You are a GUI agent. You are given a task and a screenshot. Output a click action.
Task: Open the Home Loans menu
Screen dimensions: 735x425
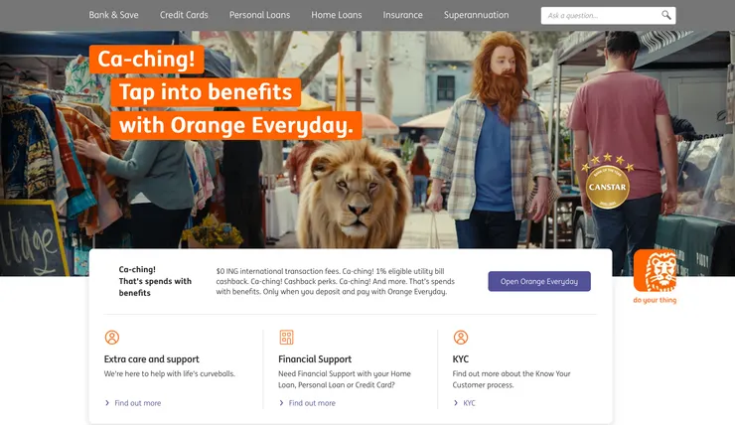point(337,15)
